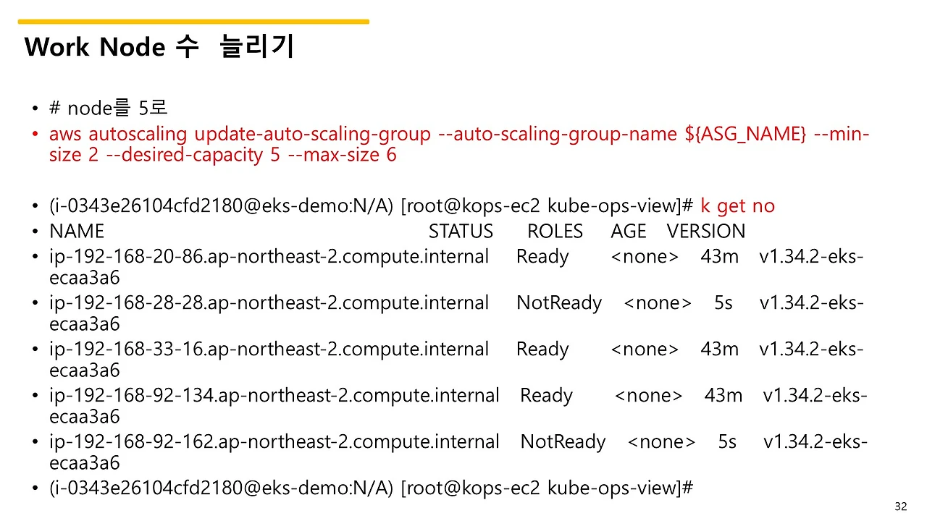This screenshot has width=927, height=521.
Task: Select the page number 32
Action: click(x=901, y=506)
